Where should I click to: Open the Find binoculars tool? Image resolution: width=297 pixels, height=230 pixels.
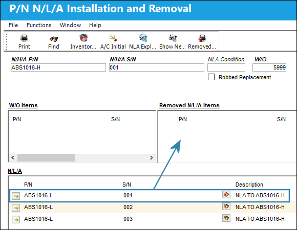coord(54,39)
